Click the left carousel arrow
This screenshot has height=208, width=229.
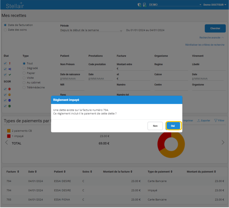coord(6,143)
